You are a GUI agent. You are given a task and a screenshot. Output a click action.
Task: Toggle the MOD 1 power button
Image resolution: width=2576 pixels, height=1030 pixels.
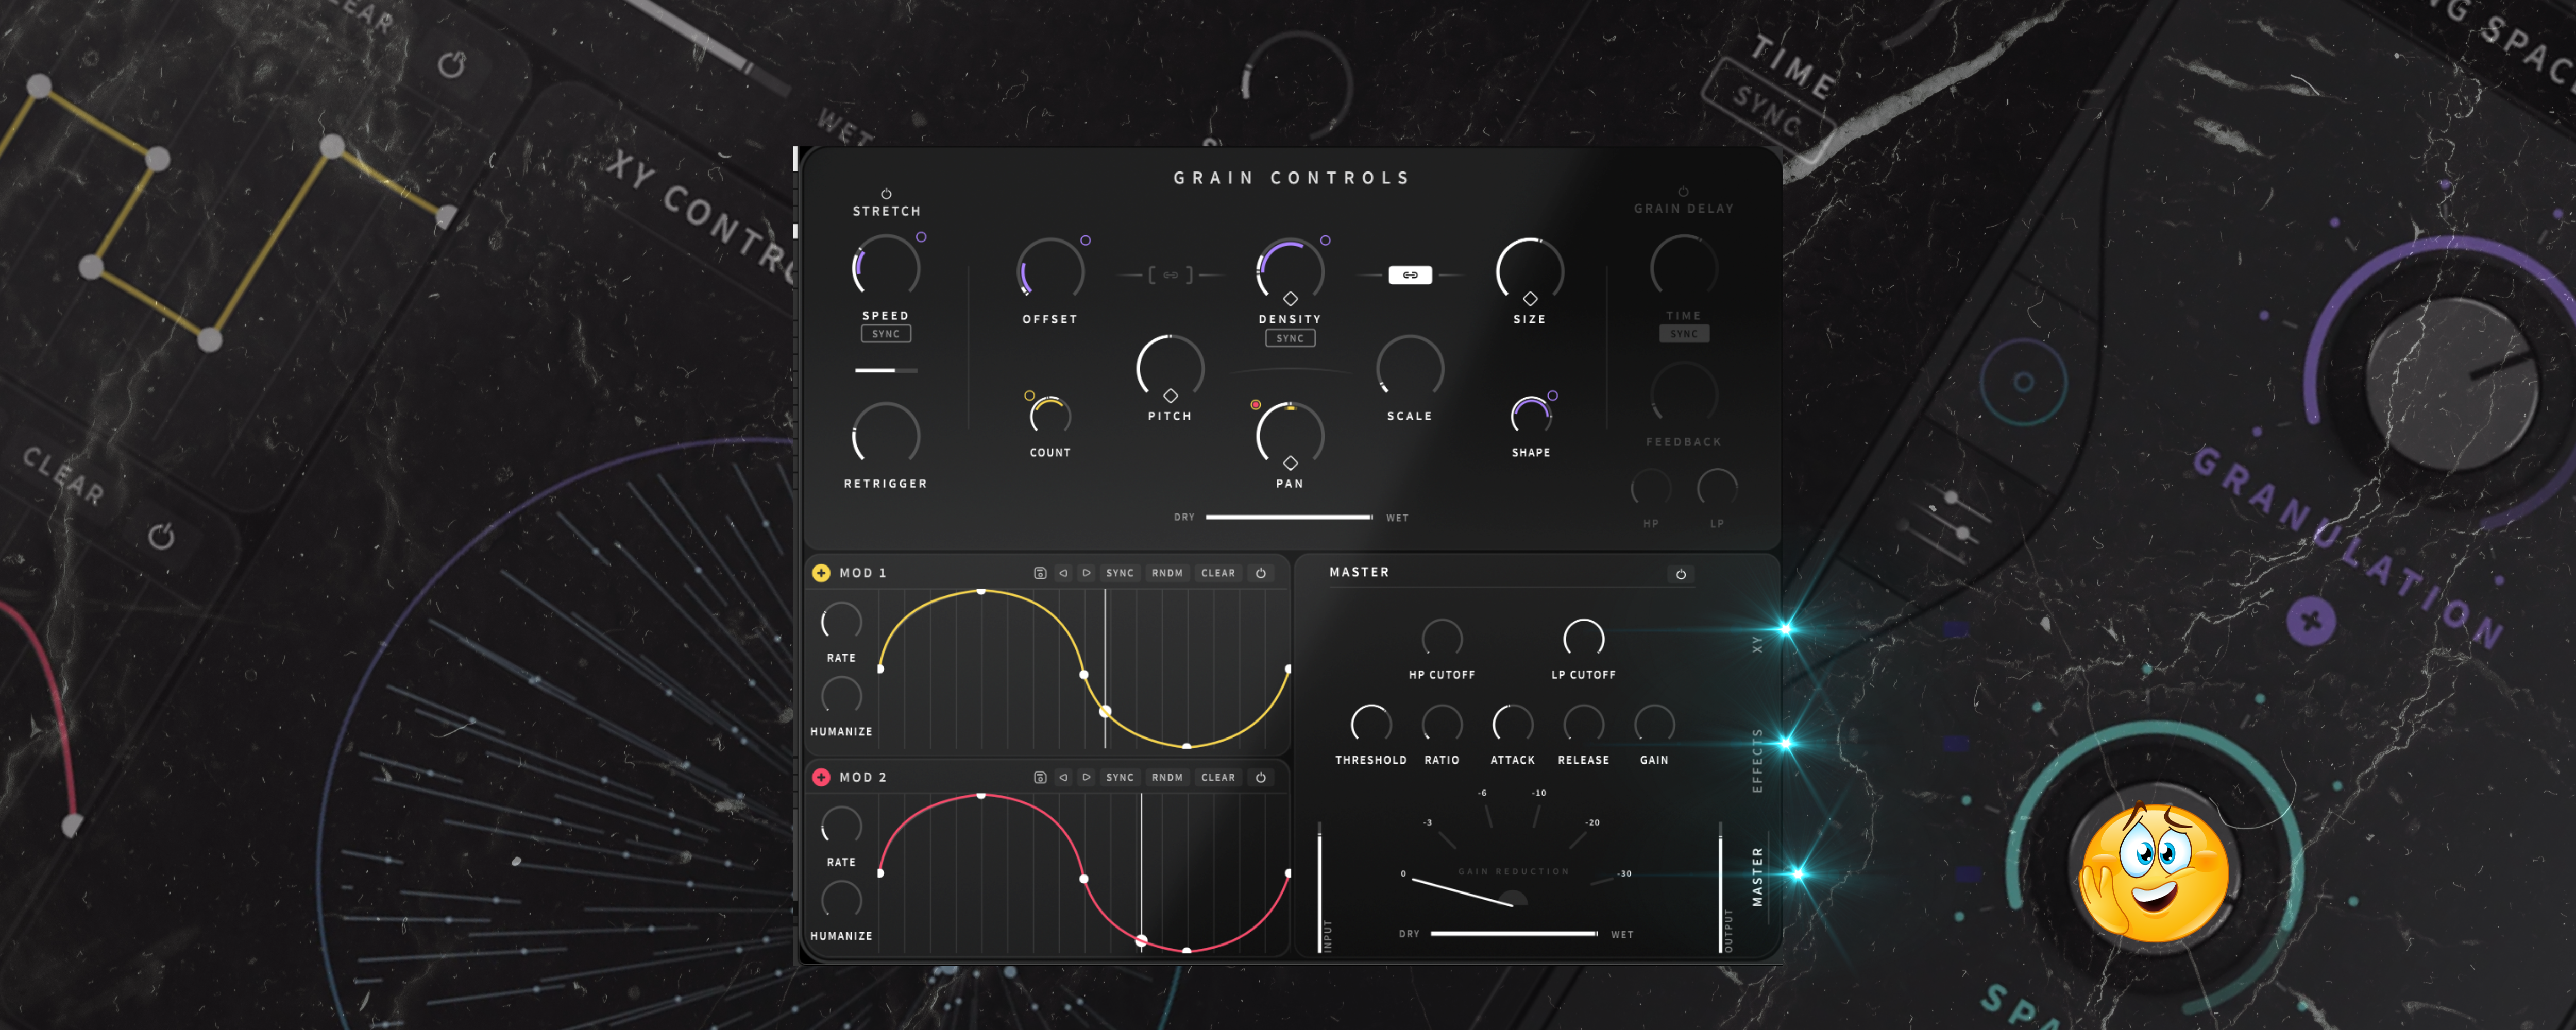(1261, 573)
